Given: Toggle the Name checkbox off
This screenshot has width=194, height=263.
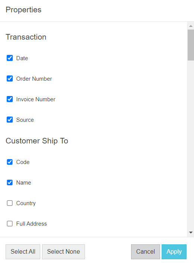Looking at the screenshot, I should click(x=10, y=182).
